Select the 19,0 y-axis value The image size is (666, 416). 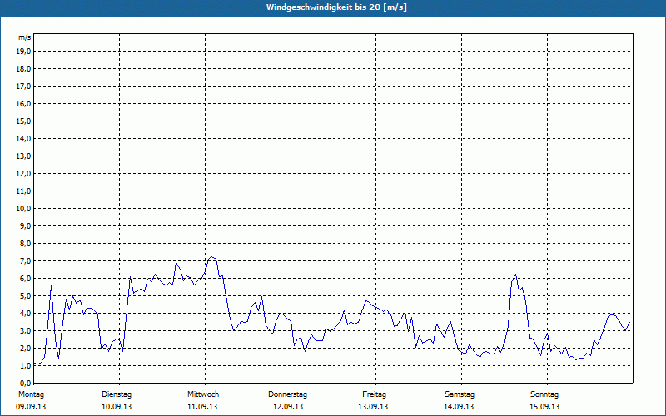(23, 52)
